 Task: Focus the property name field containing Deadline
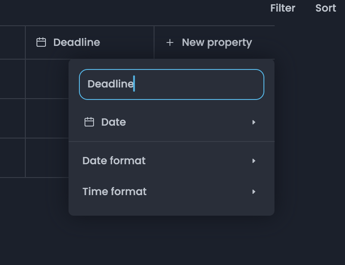click(x=172, y=84)
